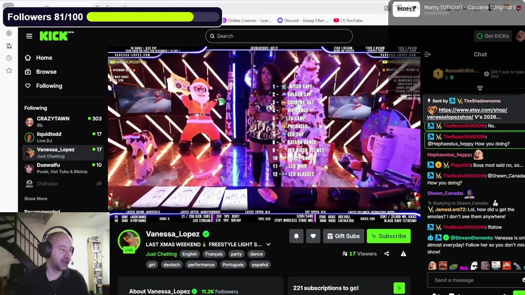Click JamesLent72 username in chat
This screenshot has width=525, height=295.
point(450,209)
